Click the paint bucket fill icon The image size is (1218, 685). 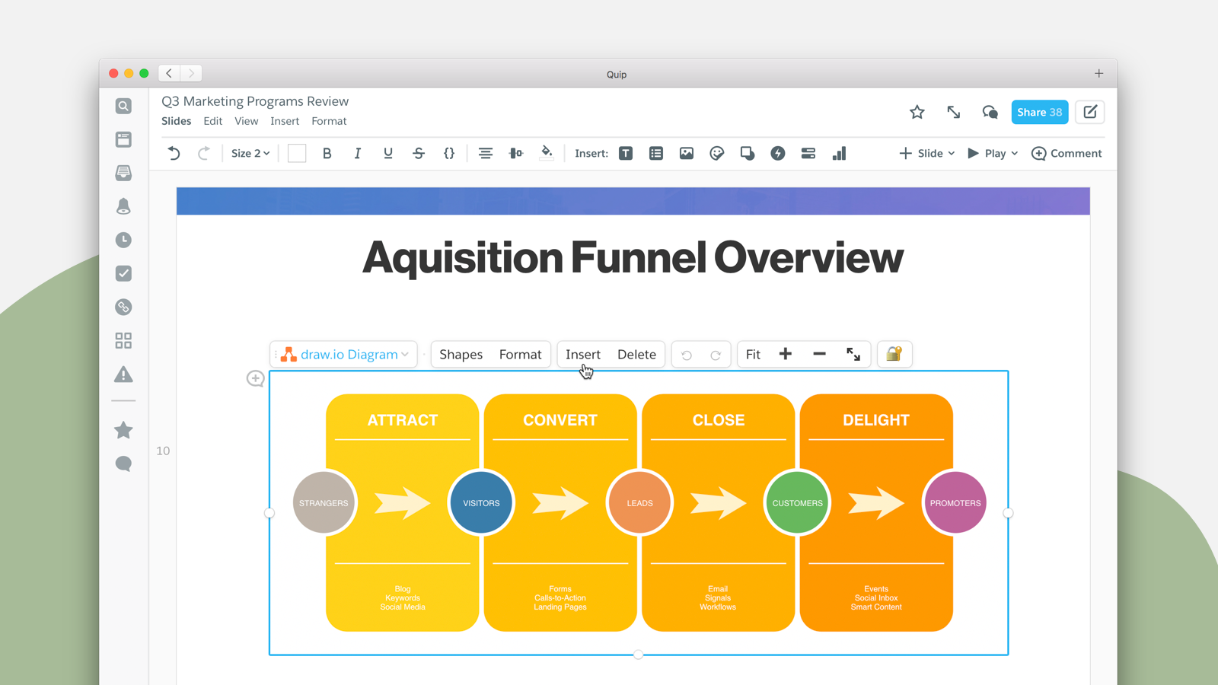(547, 153)
